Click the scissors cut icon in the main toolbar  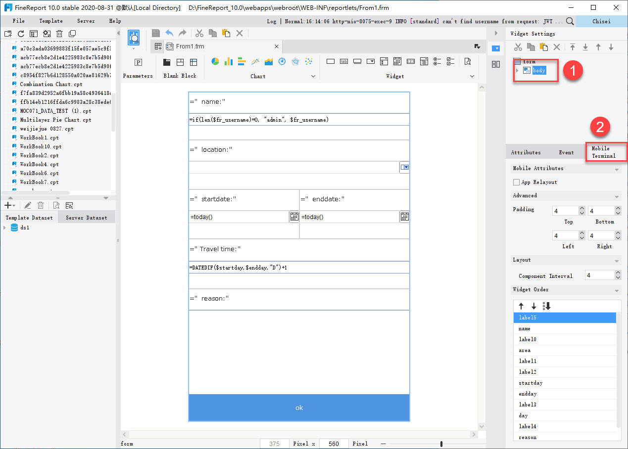pos(199,33)
